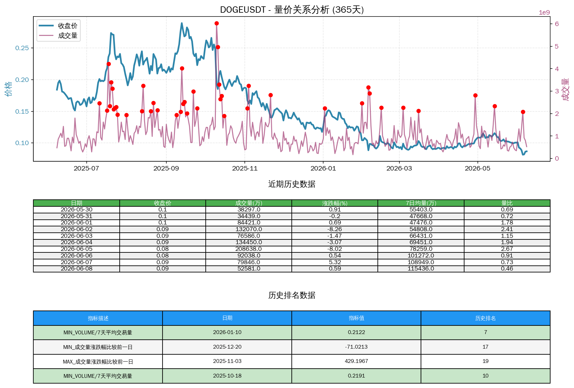Click the -8.26 change percentage cell

(335, 229)
